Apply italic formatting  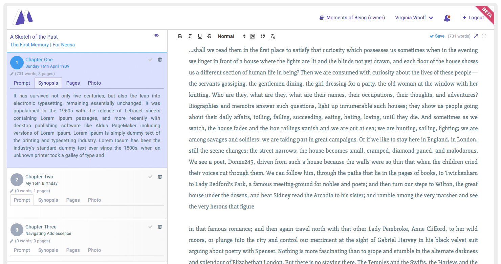coord(190,36)
